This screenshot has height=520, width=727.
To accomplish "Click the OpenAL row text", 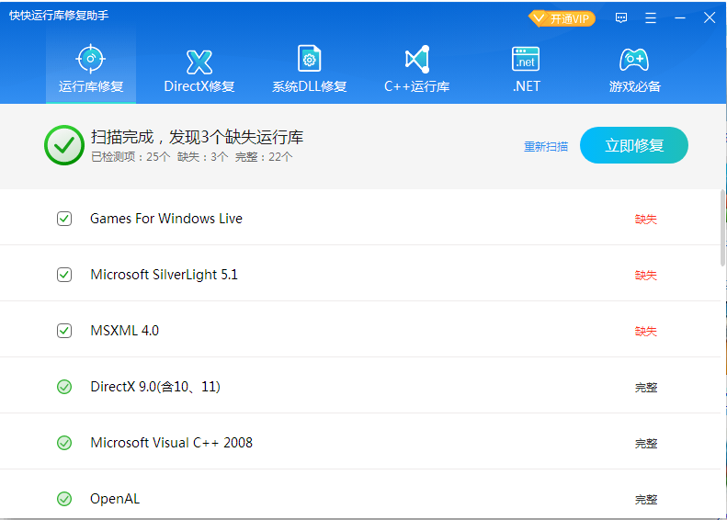I will tap(115, 499).
